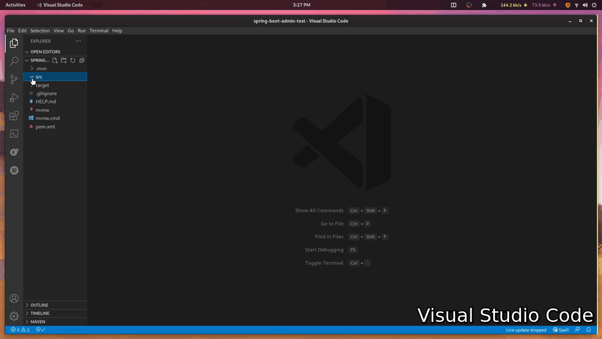Open pom.xml file in explorer
Screen dimensions: 602x339
pyautogui.click(x=45, y=127)
